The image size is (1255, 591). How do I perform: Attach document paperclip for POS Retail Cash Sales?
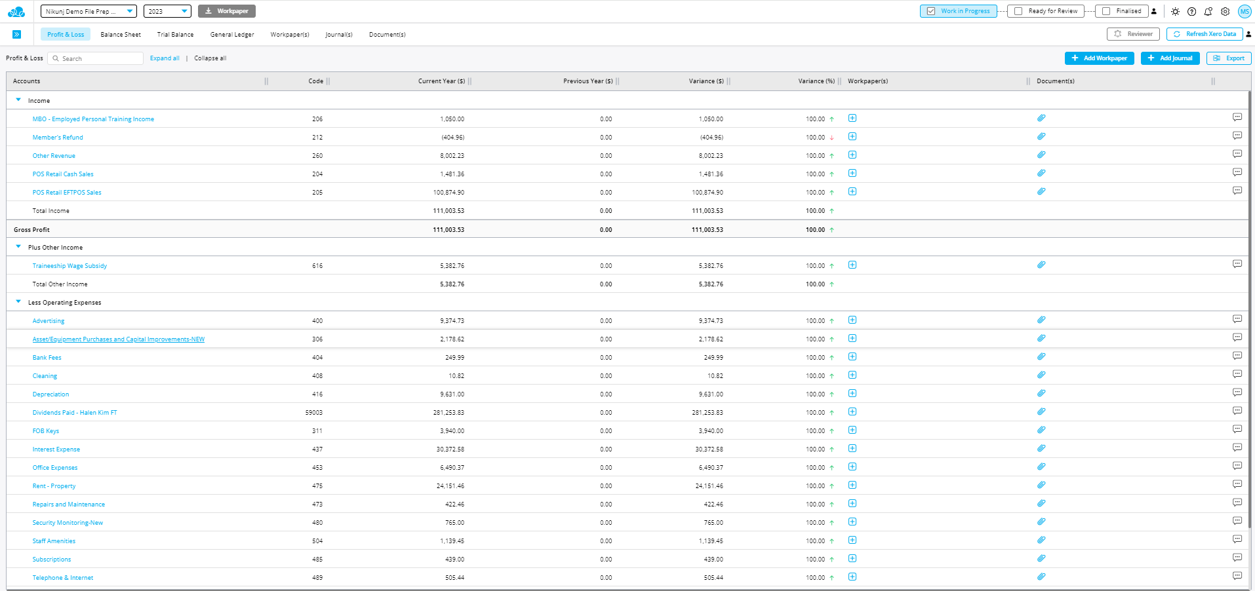coord(1041,174)
